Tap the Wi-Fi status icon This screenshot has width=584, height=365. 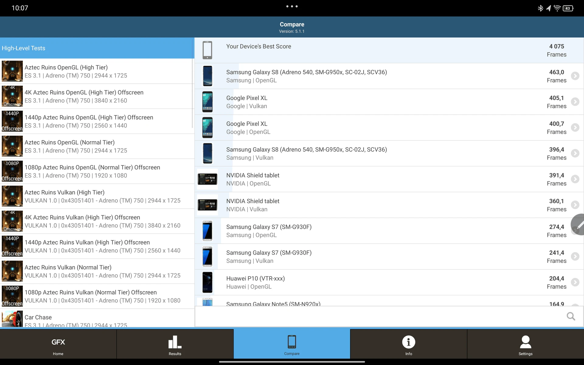pyautogui.click(x=557, y=8)
